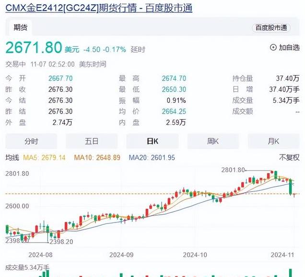
Task: Click the 最低 value 2650.30
Action: pyautogui.click(x=174, y=89)
